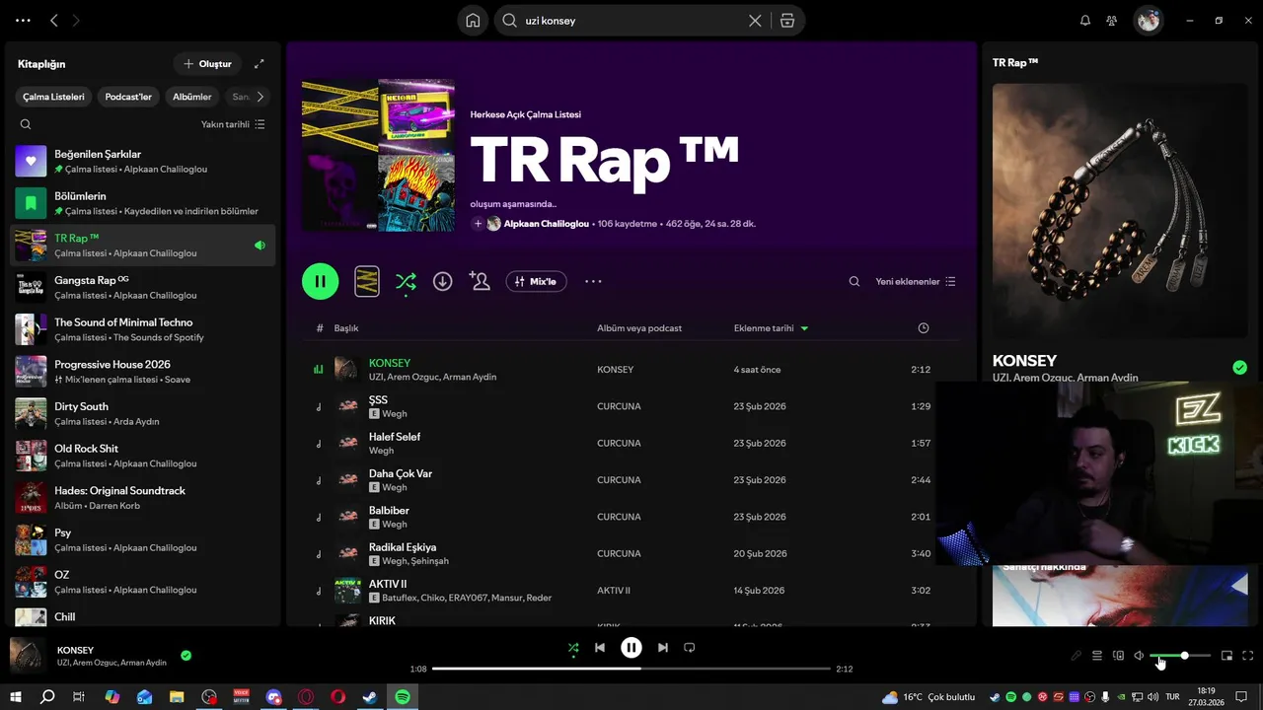Sort by the Başlık column header
The image size is (1263, 710).
point(346,328)
